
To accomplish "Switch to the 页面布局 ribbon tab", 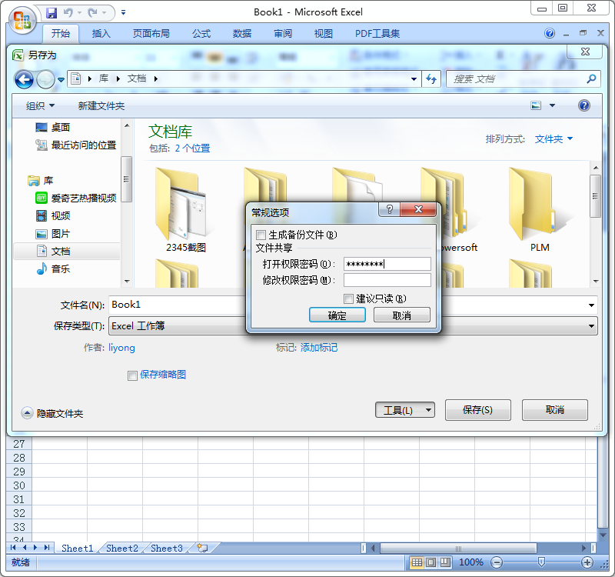I will 151,34.
